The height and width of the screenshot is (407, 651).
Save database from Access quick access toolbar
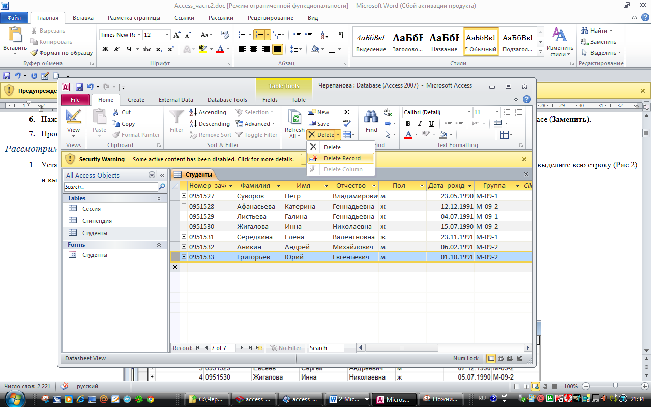coord(79,87)
